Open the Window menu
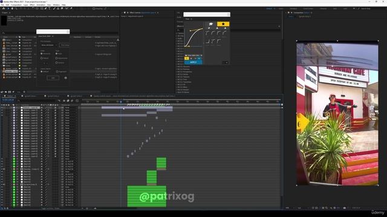This screenshot has width=387, height=217. click(x=56, y=5)
